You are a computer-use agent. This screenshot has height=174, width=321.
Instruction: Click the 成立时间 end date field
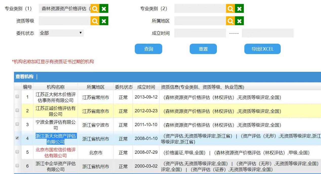pyautogui.click(x=268, y=33)
